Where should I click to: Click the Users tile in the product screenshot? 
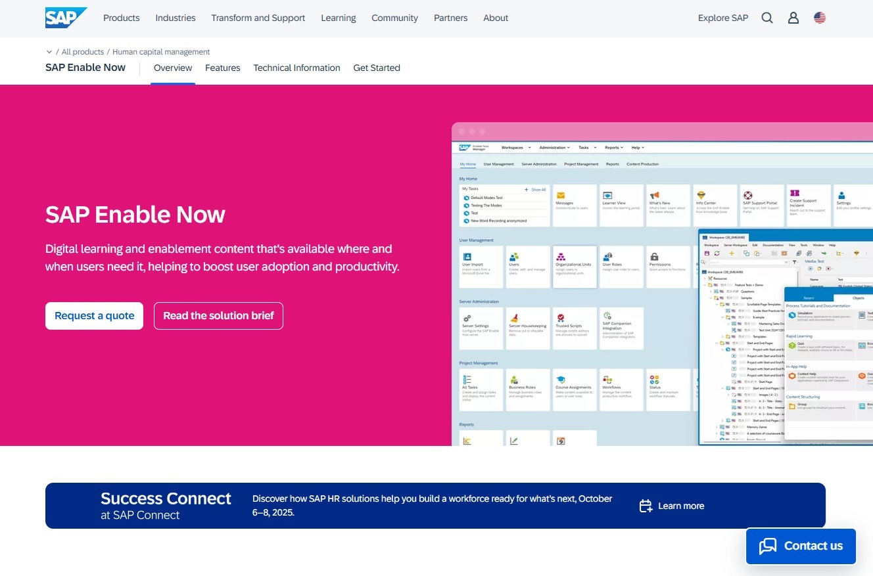(528, 267)
